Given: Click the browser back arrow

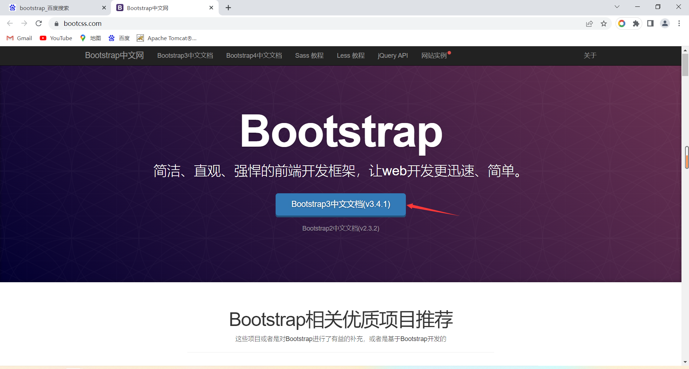Looking at the screenshot, I should click(x=10, y=23).
